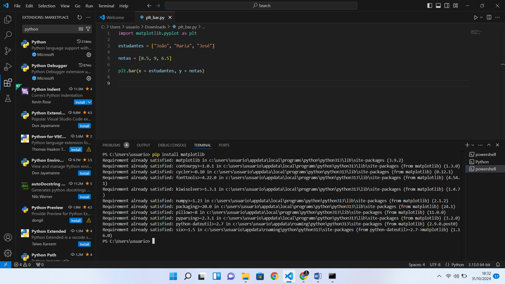This screenshot has width=505, height=284.
Task: Toggle bottom panel visibility
Action: 438,6
